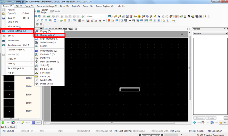Screen dimensions: 228x136
Task: Select Logic Programs in submenu
Action: pyautogui.click(x=50, y=39)
